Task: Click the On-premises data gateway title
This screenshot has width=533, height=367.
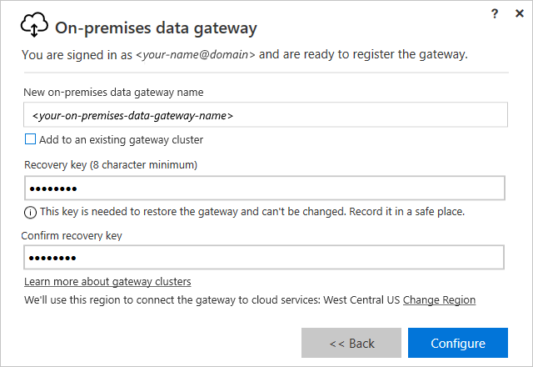Action: [x=156, y=28]
